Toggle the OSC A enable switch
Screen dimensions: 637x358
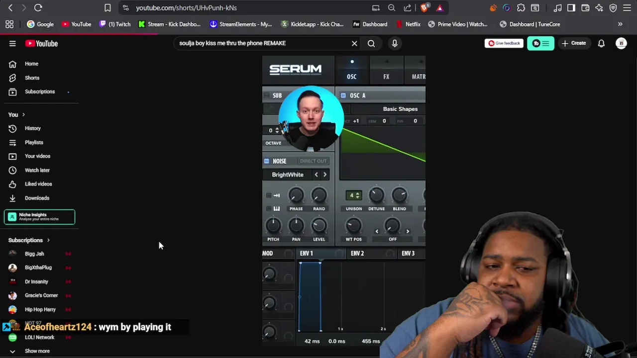(x=343, y=95)
